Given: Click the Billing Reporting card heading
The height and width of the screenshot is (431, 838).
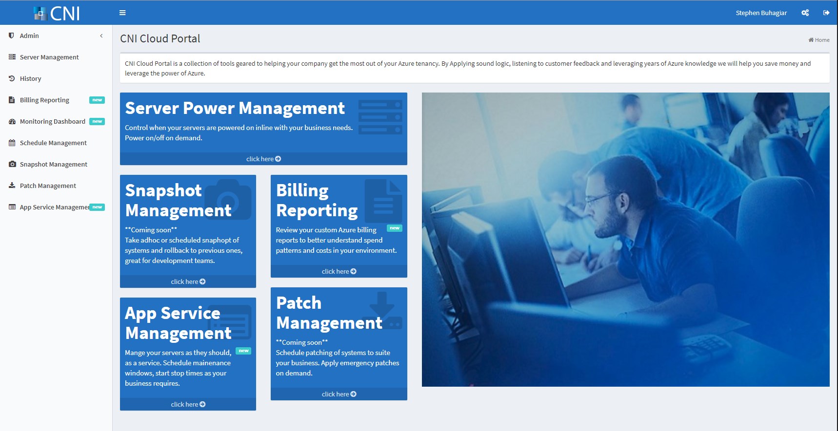Looking at the screenshot, I should click(317, 200).
